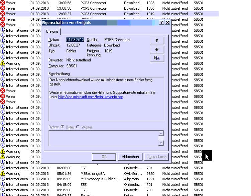
Task: Copy event details to clipboard icon button
Action: click(x=157, y=58)
